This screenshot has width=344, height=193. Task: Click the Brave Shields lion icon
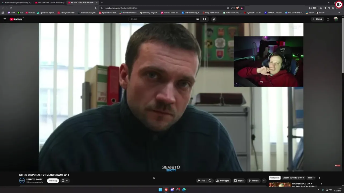tap(238, 8)
